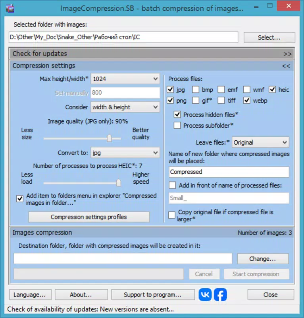Enable Copy original file if larger
The image size is (304, 318).
point(172,215)
